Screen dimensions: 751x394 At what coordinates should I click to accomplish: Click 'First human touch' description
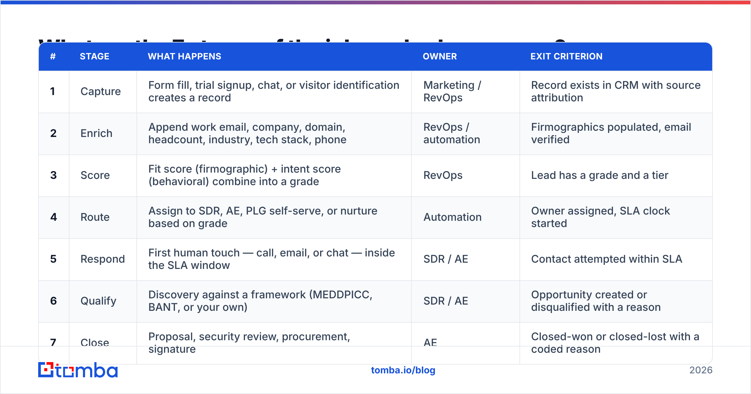click(274, 259)
